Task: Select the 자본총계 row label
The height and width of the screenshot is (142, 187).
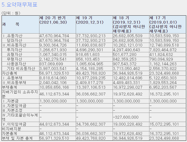Action: (x=10, y=133)
